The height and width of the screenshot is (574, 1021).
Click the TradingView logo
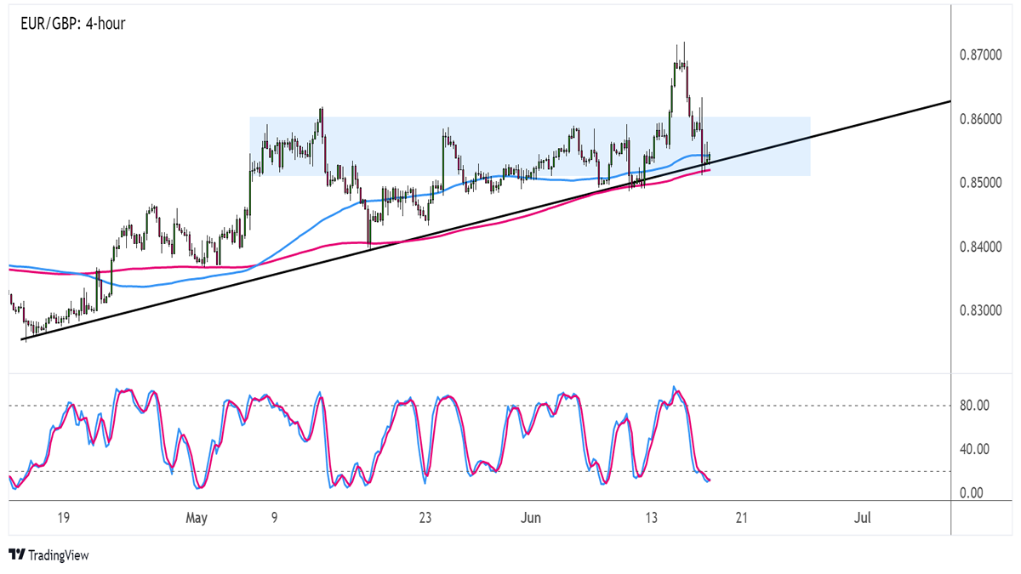48,554
